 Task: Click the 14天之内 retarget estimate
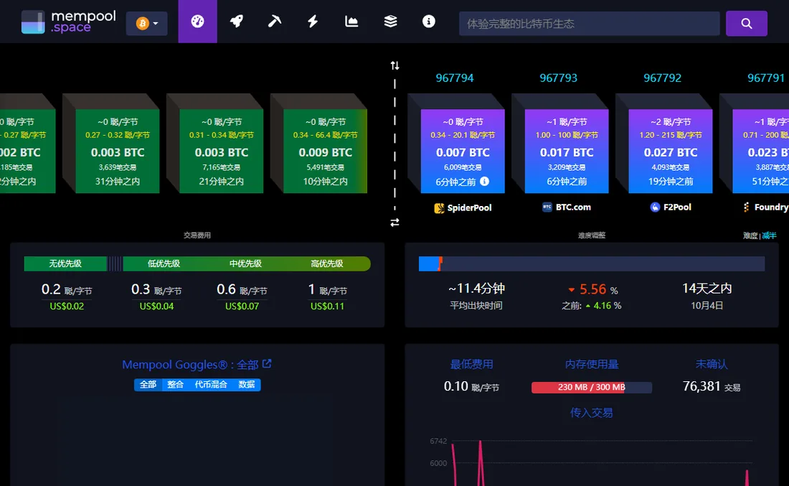point(707,289)
